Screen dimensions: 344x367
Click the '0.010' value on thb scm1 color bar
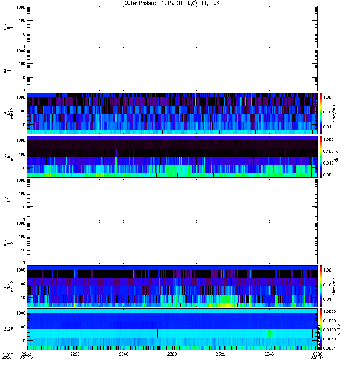[x=328, y=163]
